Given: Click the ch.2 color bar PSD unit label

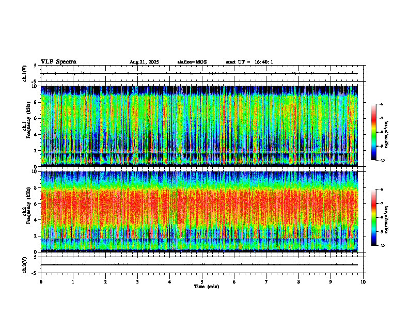Looking at the screenshot, I should coord(387,220).
